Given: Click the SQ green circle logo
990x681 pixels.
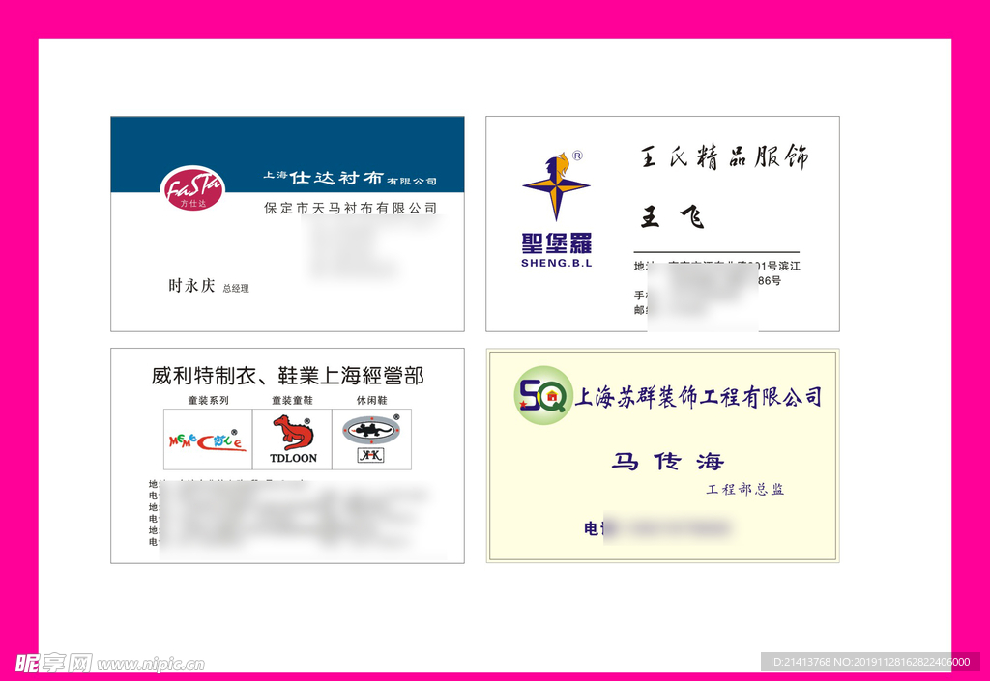Looking at the screenshot, I should click(x=543, y=395).
